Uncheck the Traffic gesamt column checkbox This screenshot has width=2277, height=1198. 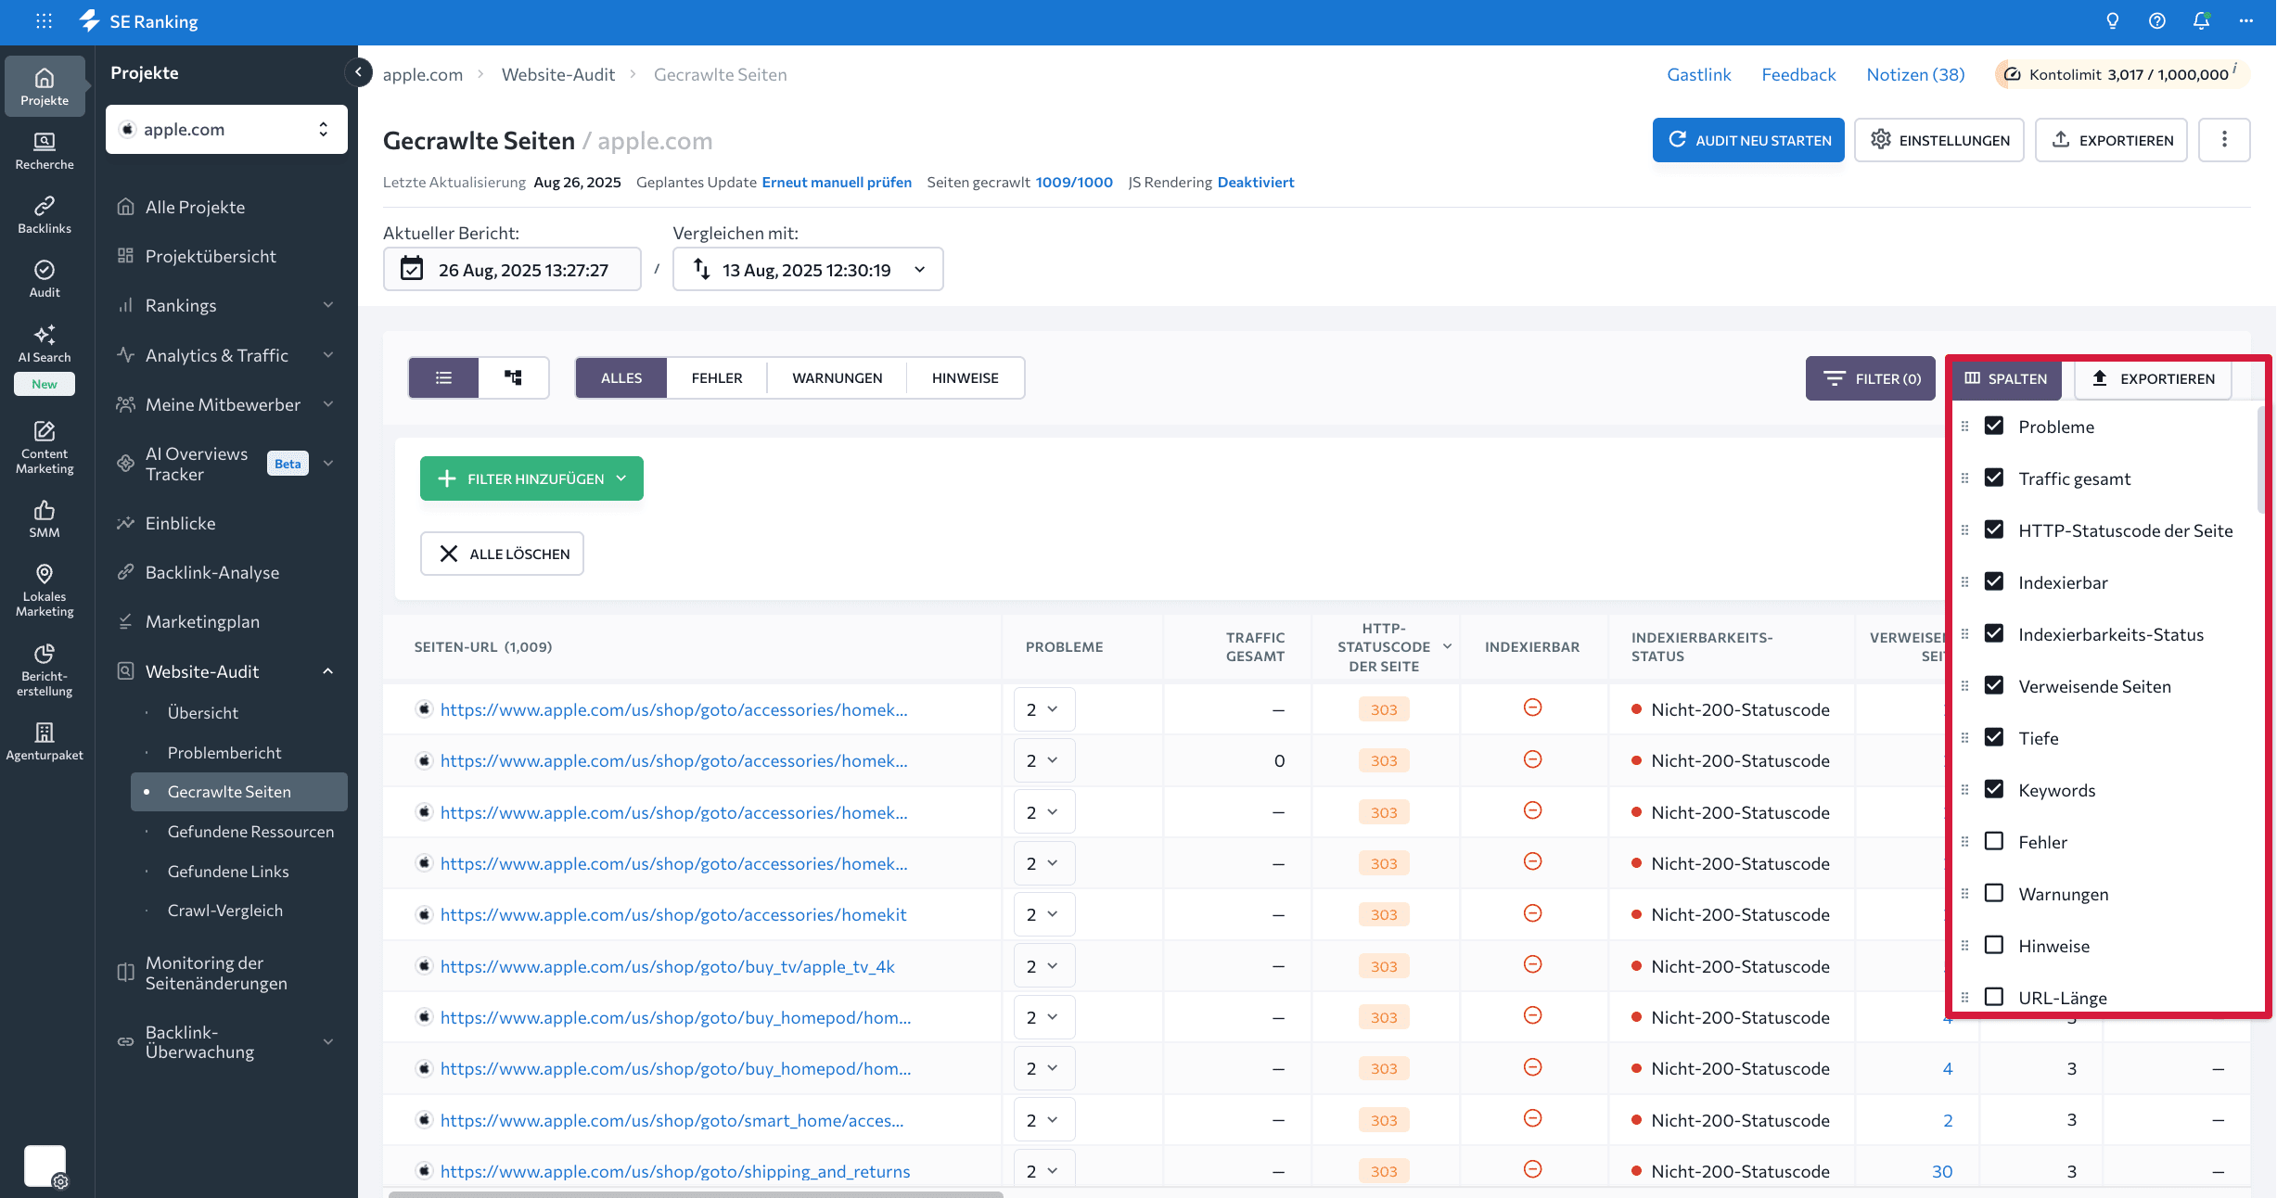point(1994,478)
